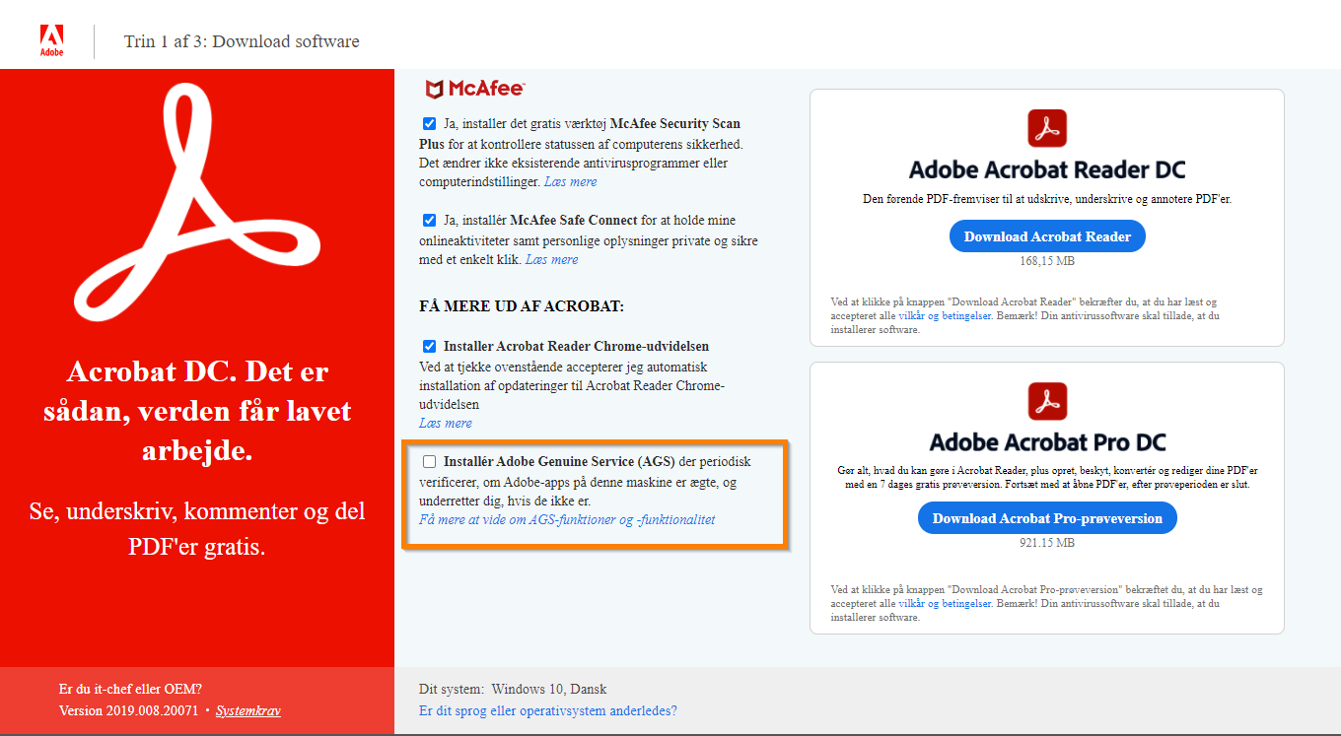Select the Adobe Acrobat Reader DC app icon
This screenshot has width=1341, height=736.
(x=1047, y=128)
